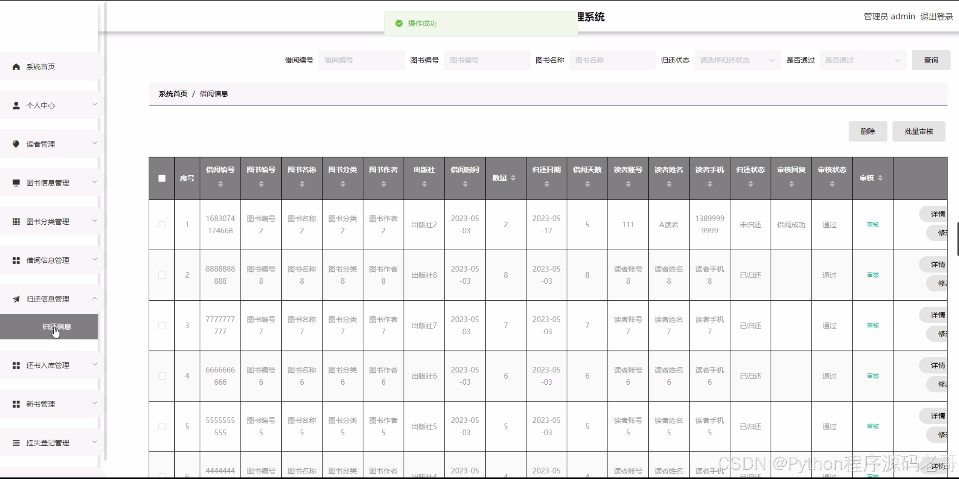Toggle the select-all checkbox in table header
Screen dimensions: 959x479
(x=162, y=178)
